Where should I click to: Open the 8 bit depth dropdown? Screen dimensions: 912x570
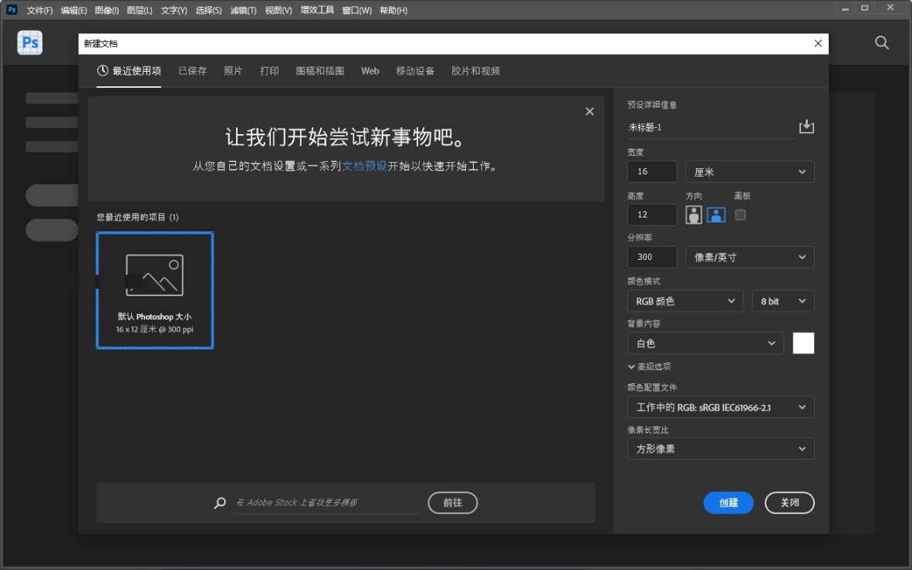coord(783,301)
